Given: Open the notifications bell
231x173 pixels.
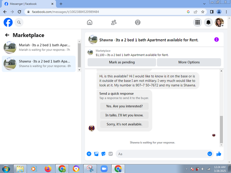Looking at the screenshot, I should (208, 23).
